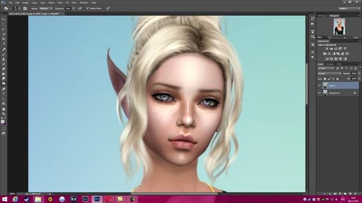Select the Horizontal Type tool
The width and height of the screenshot is (362, 203).
[3, 94]
